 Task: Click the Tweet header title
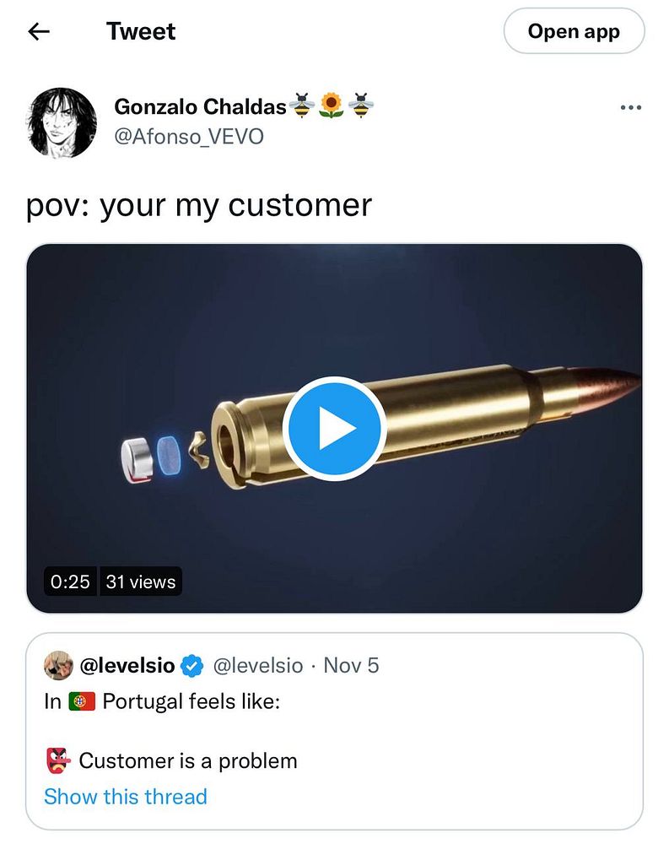pos(141,31)
